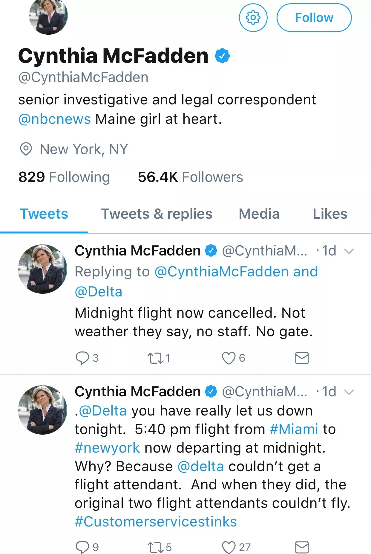Switch to the Tweets & replies tab
371x554 pixels.
(x=157, y=214)
